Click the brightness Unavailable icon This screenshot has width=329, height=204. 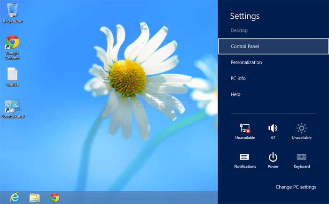point(302,131)
